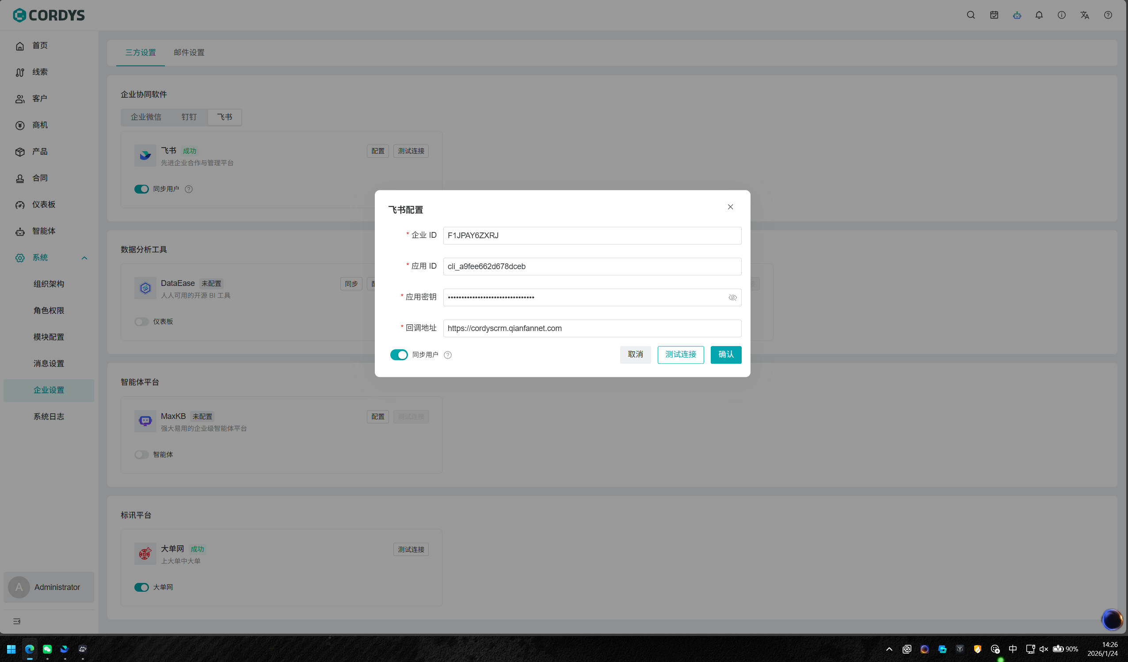Collapse the sidebar using bottom-left icon

pyautogui.click(x=16, y=621)
